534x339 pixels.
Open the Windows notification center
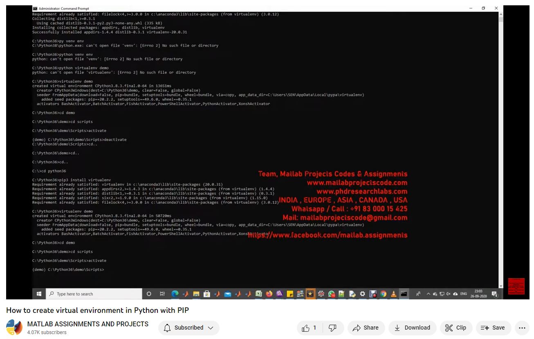pos(494,294)
